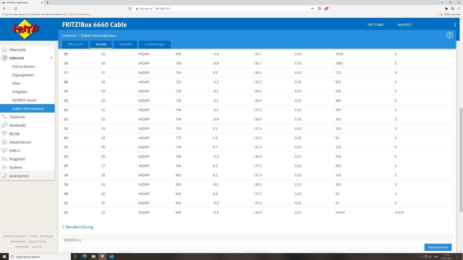Open the browser extensions puzzle icon
This screenshot has height=260, width=463.
446,8
